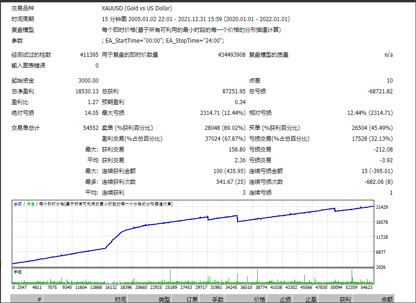Click the 输入图表错误 label
The image size is (416, 303).
tap(28, 66)
